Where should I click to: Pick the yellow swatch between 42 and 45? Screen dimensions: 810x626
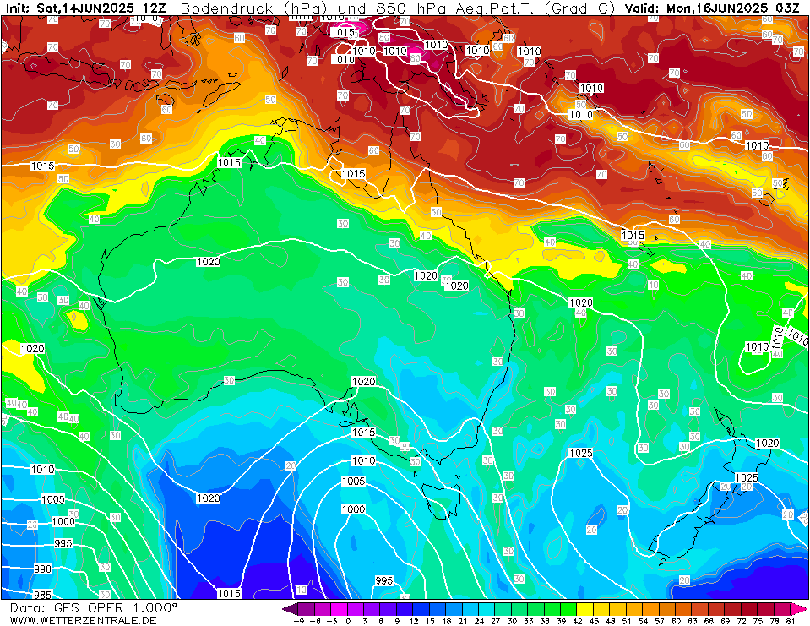pos(586,608)
